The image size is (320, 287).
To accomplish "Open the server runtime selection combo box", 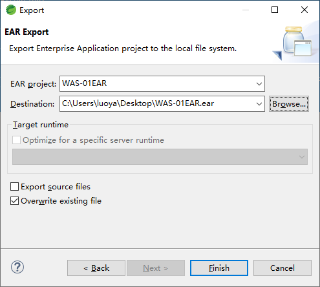I will [160, 157].
